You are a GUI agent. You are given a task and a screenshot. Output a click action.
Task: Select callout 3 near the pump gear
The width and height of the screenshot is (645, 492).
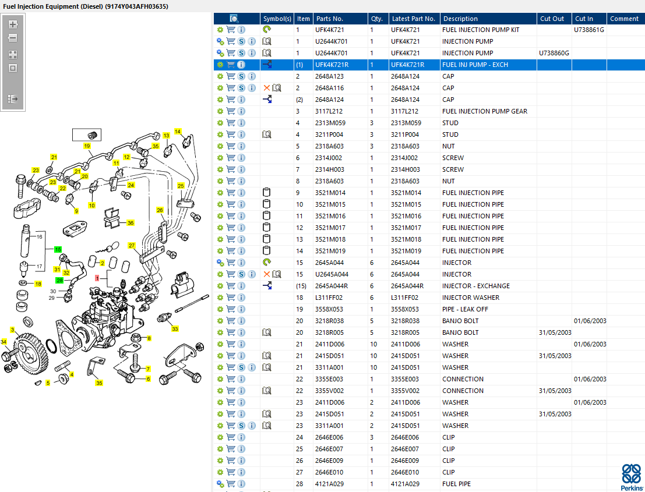click(12, 330)
